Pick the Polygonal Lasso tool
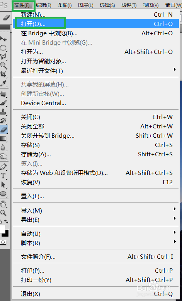This screenshot has width=182, height=301. point(3,57)
